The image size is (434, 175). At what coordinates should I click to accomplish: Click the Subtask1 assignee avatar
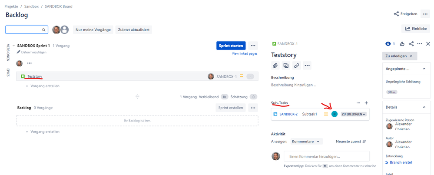[x=335, y=114]
